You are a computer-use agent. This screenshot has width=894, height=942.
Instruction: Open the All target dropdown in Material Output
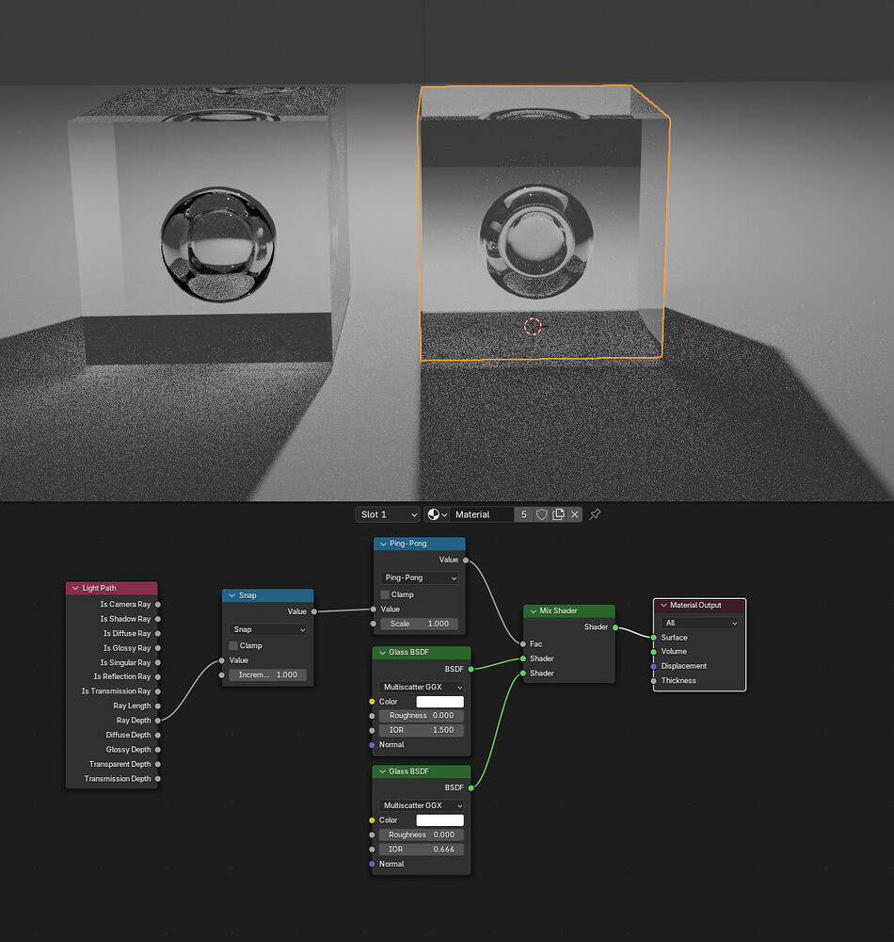pyautogui.click(x=699, y=623)
